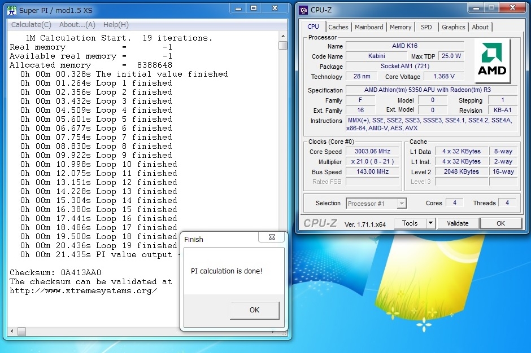Open the Help(H) menu
This screenshot has width=531, height=353.
(116, 25)
